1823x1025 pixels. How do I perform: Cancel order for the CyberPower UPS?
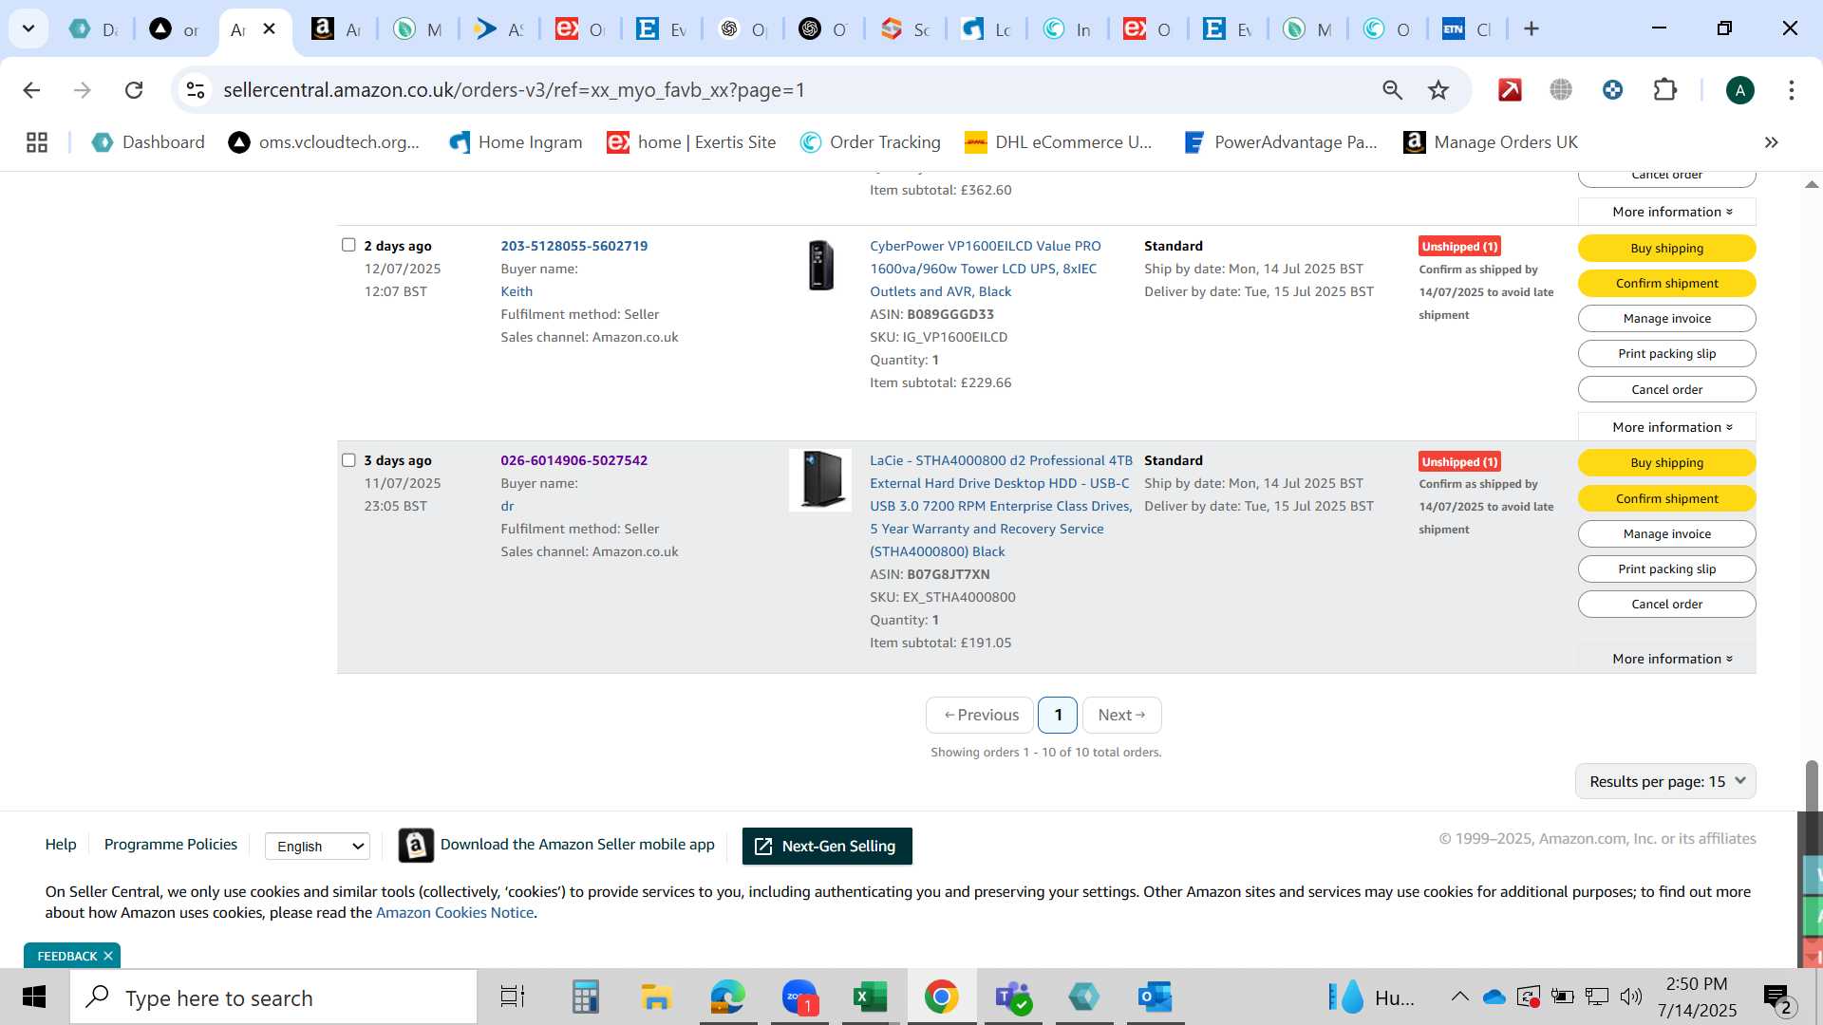pyautogui.click(x=1666, y=389)
